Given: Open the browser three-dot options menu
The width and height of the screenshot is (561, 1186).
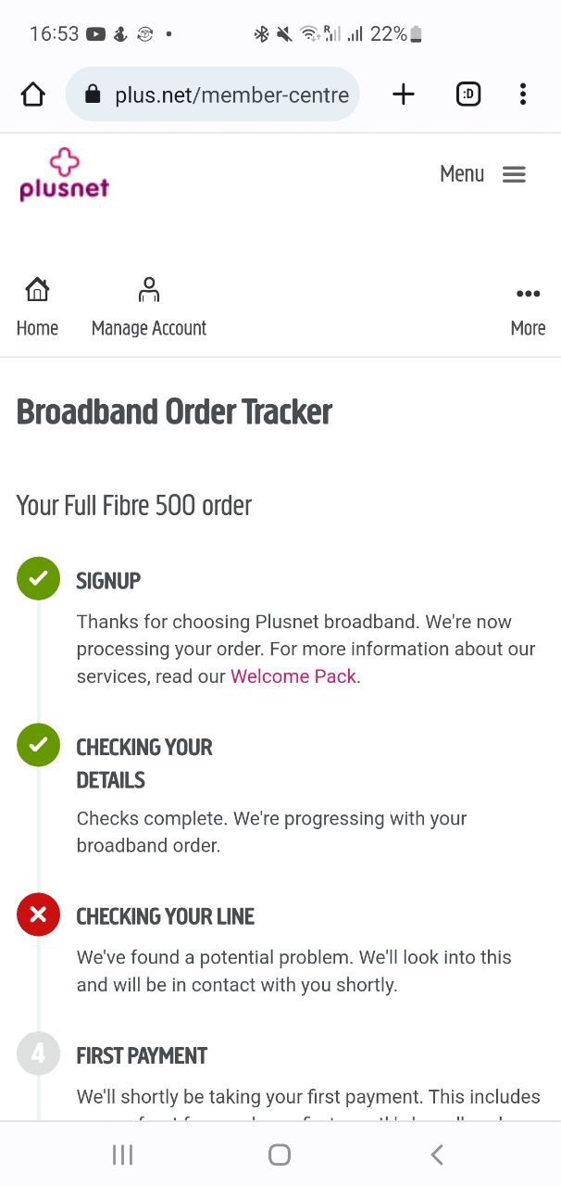Looking at the screenshot, I should 523,94.
